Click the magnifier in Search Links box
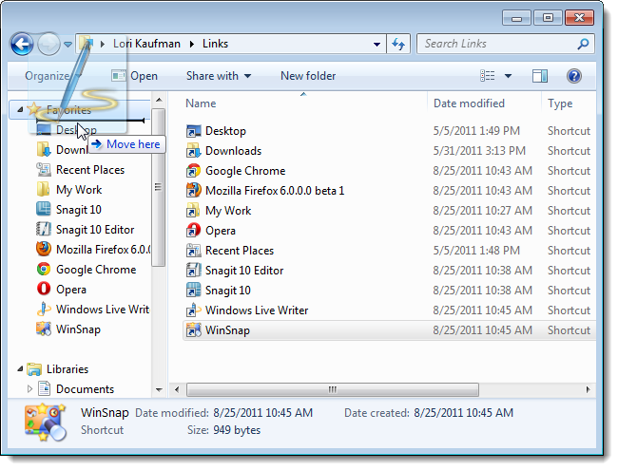Screen dimensions: 618x470 coord(583,44)
